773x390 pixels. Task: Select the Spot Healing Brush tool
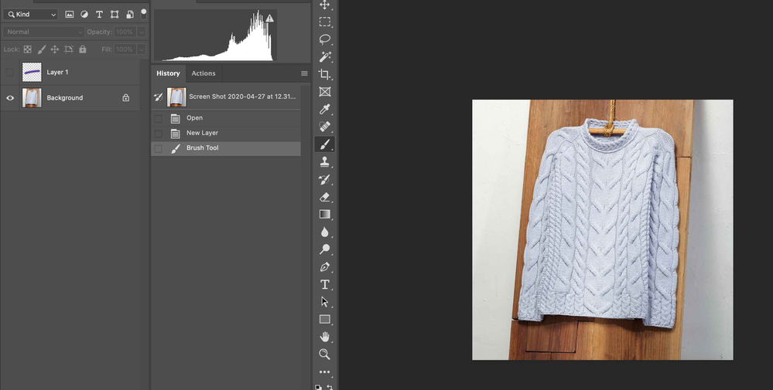tap(324, 127)
